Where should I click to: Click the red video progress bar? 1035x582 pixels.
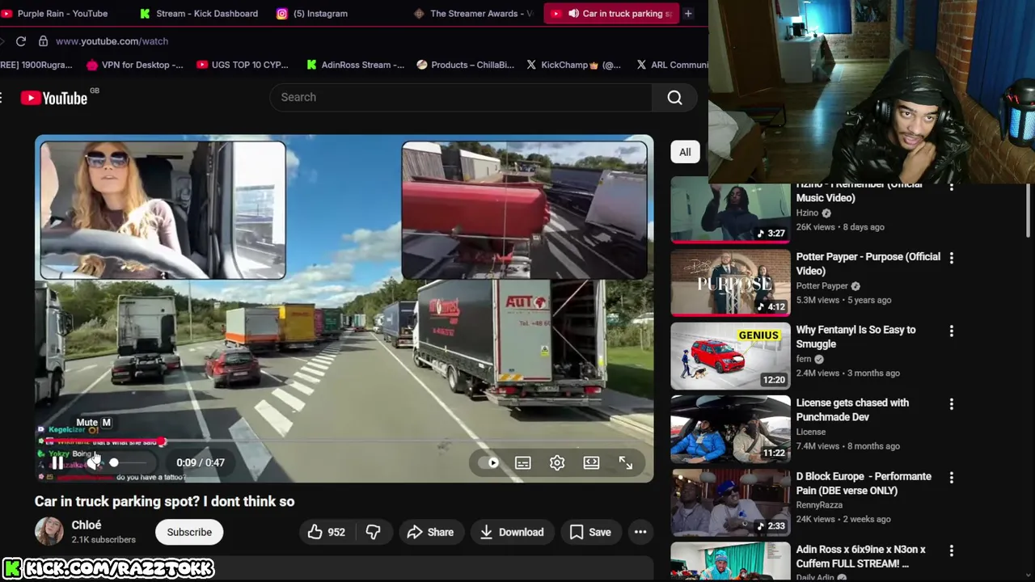[103, 442]
